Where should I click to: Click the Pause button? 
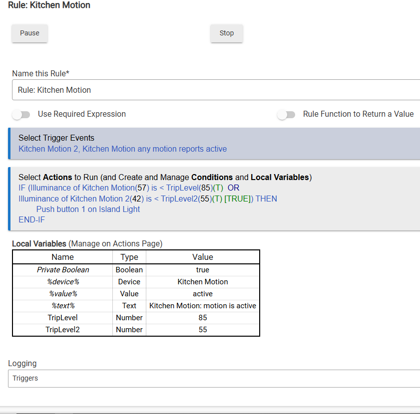tap(29, 33)
